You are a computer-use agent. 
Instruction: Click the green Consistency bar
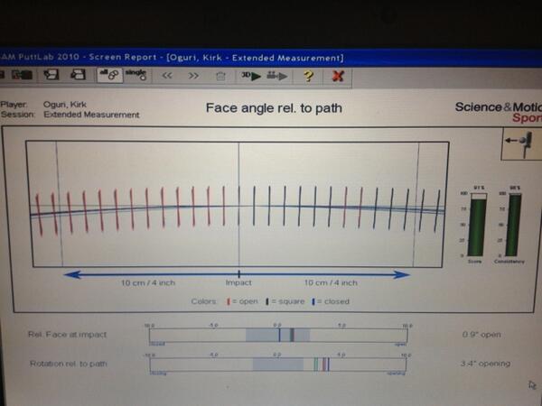click(x=514, y=225)
